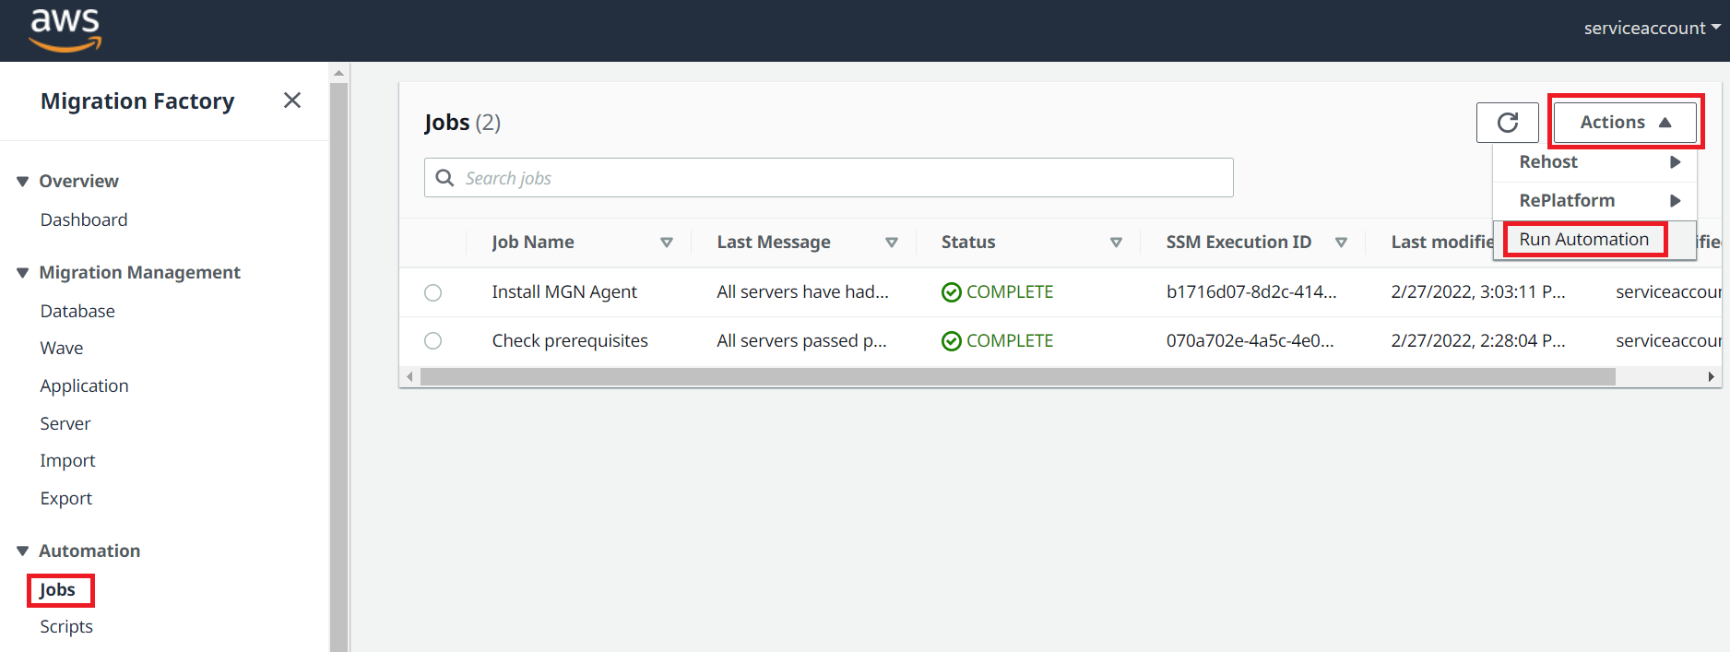
Task: Click the COMPLETE status icon for Install MGN Agent
Action: (951, 292)
